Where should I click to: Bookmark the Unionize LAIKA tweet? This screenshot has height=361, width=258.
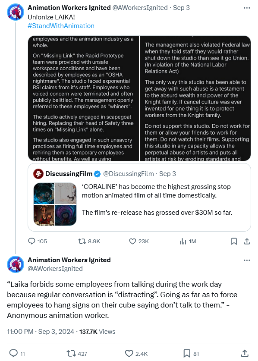234,241
